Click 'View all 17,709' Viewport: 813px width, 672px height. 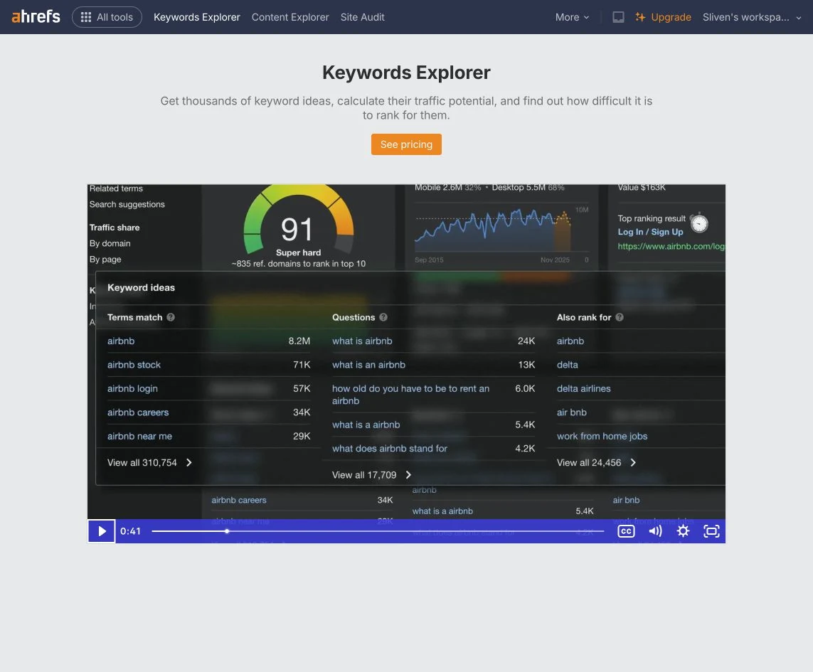372,475
